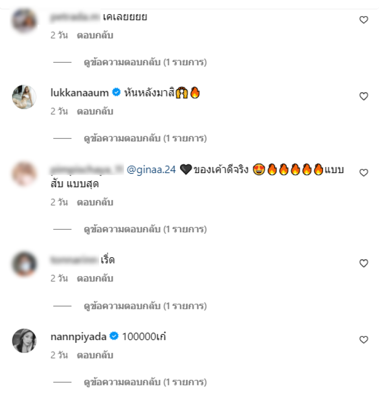Open nannpiyada's profile picture
This screenshot has height=394, width=379.
[24, 341]
